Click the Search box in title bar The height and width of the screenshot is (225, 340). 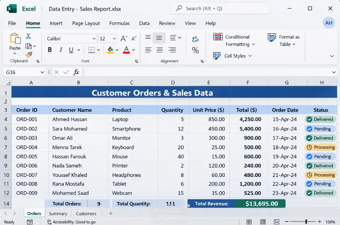point(218,8)
